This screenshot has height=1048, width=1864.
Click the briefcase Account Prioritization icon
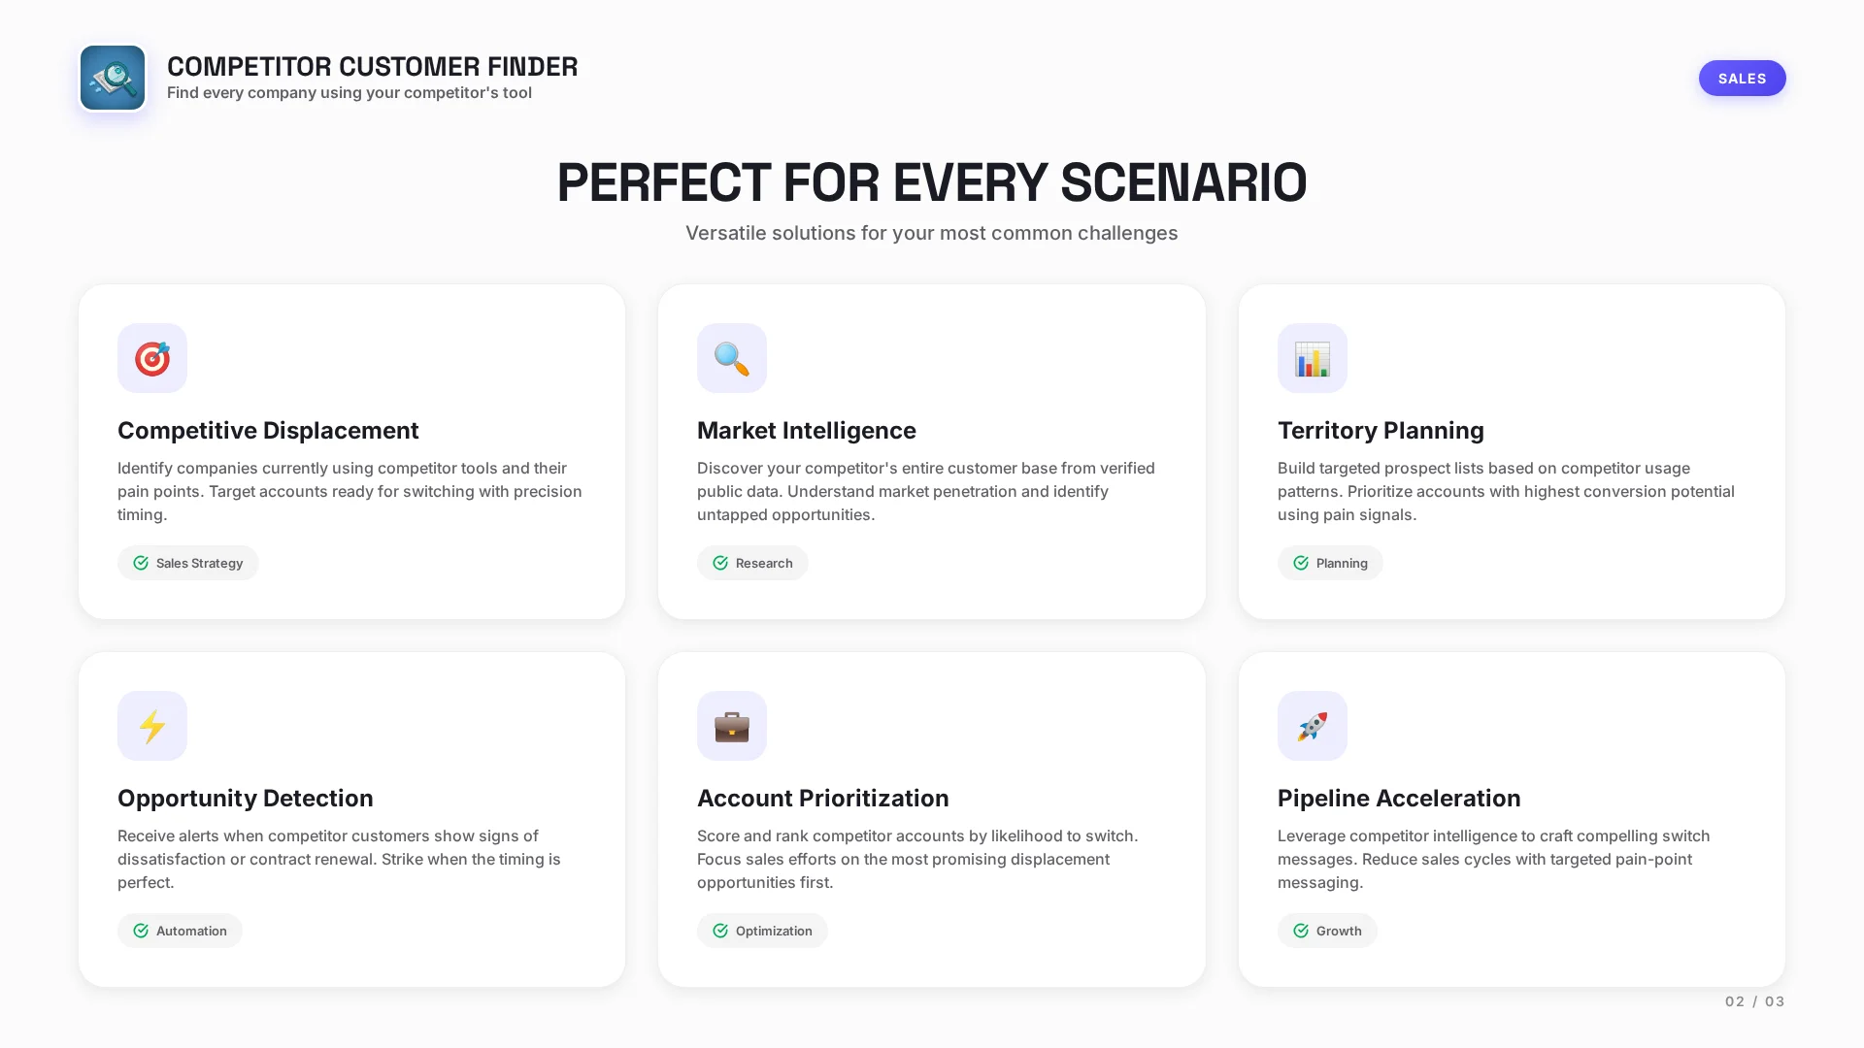coord(732,726)
